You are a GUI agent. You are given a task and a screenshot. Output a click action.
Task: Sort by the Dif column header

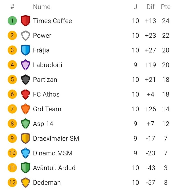(x=150, y=7)
